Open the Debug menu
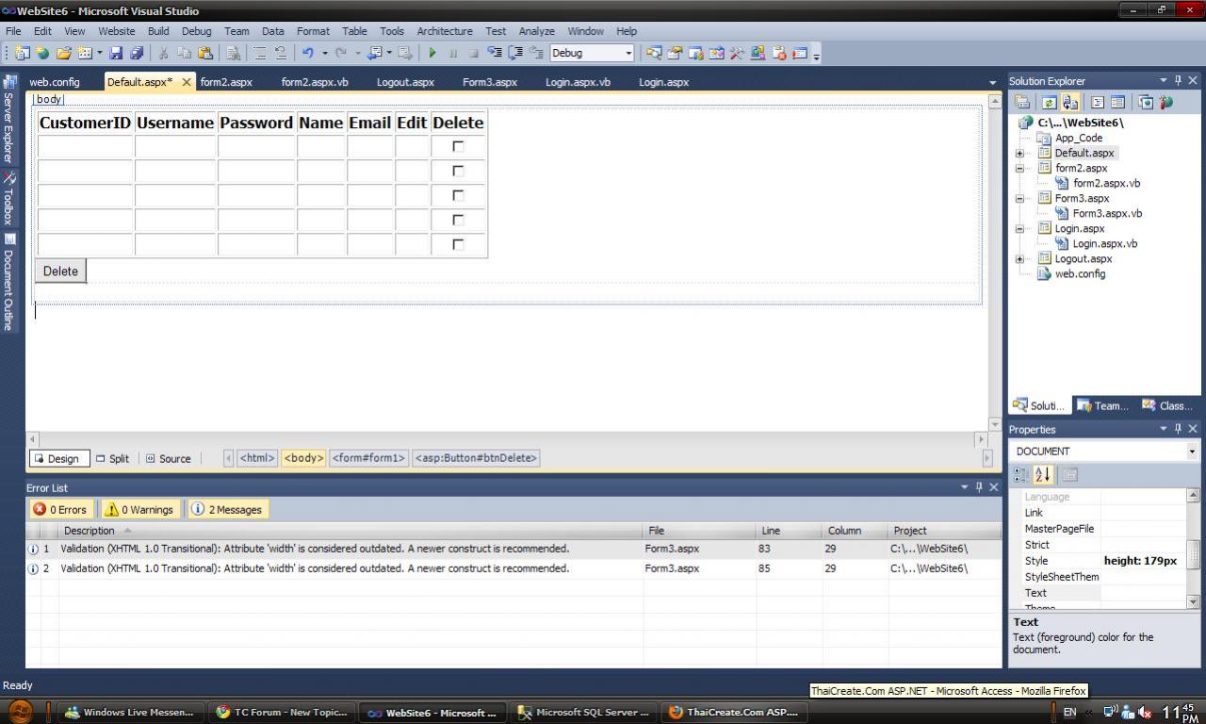 (196, 31)
